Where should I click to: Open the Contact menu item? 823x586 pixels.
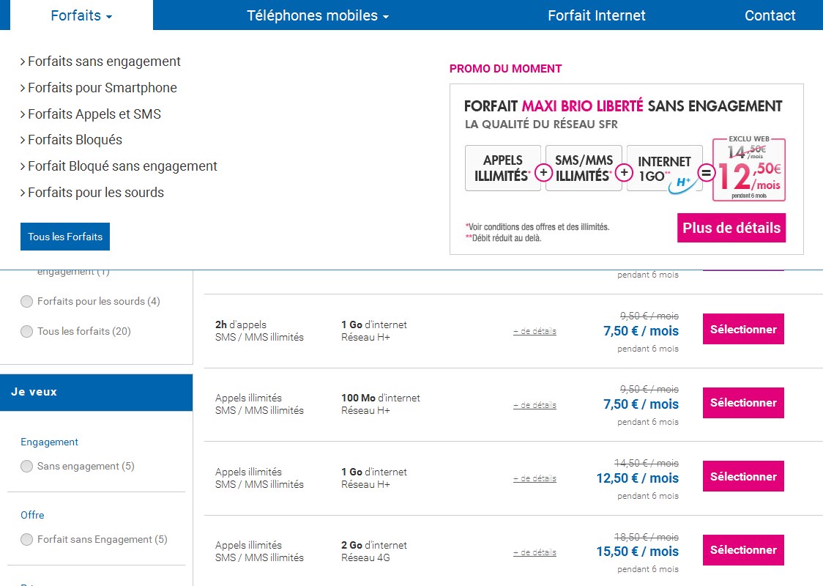click(770, 15)
